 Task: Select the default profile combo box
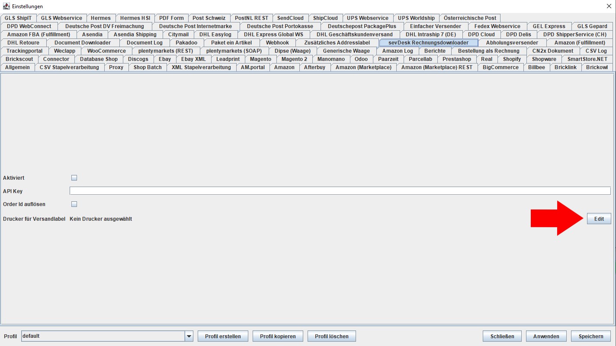(107, 336)
